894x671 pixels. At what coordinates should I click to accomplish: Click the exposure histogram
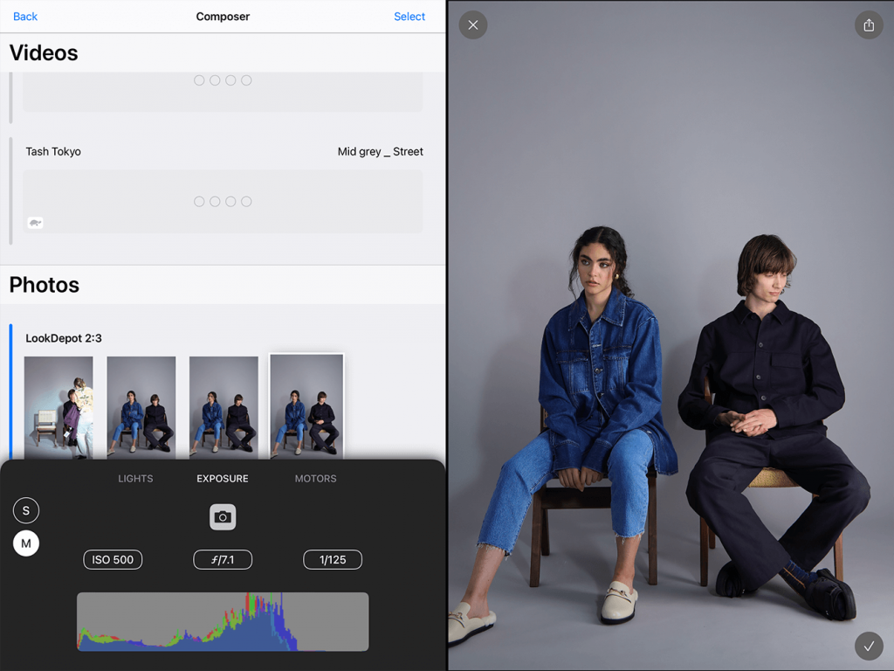pyautogui.click(x=223, y=621)
